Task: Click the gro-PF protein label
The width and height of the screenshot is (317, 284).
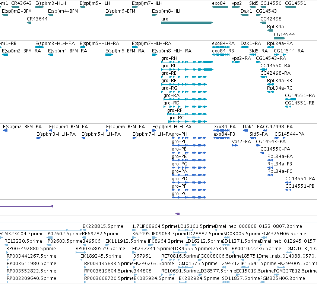Action: pos(179,186)
